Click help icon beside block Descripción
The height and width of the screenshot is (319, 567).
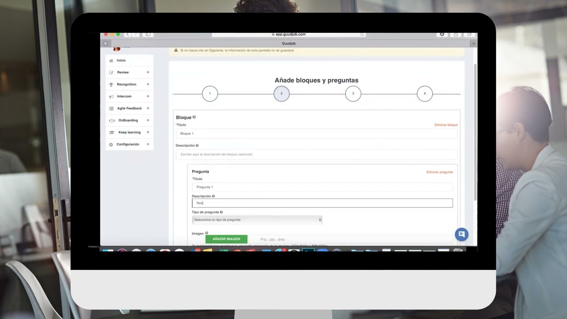pos(197,145)
